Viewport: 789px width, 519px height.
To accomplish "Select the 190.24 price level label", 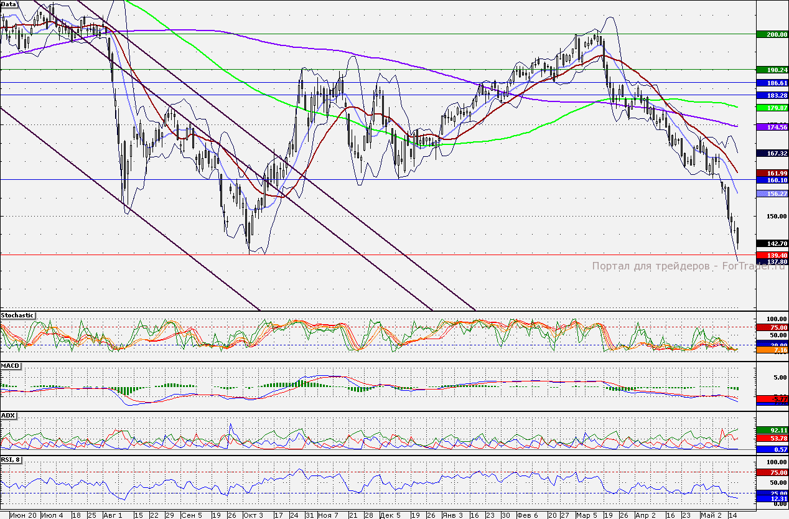I will click(x=772, y=70).
